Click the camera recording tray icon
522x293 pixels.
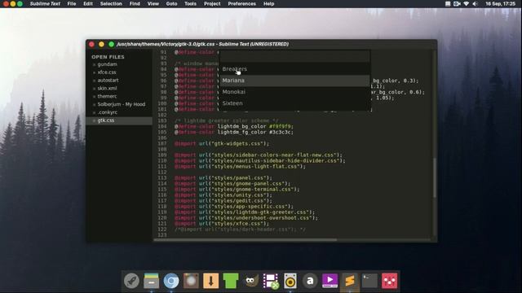click(457, 3)
